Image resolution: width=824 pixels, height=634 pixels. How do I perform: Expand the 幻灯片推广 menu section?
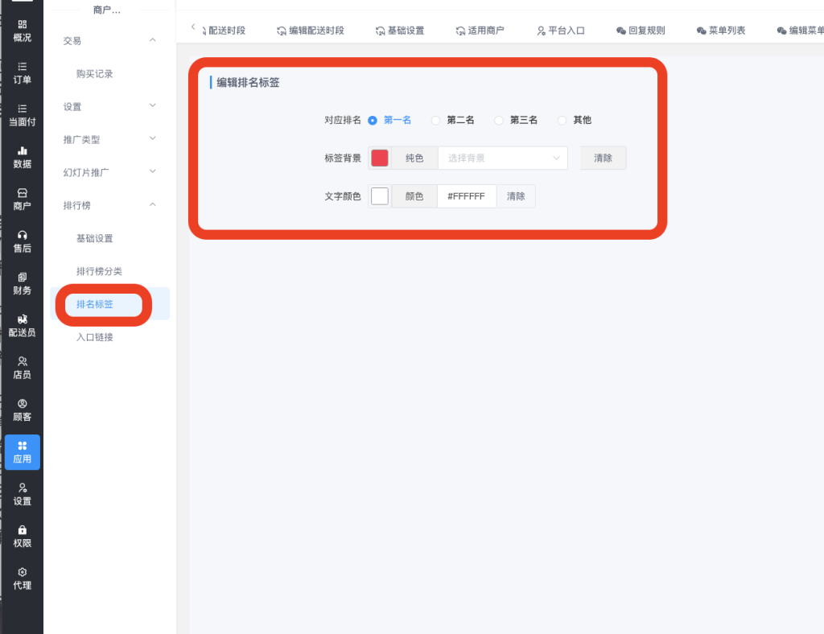152,172
